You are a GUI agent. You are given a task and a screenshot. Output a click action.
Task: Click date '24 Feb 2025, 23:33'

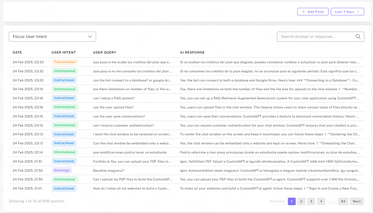[28, 62]
